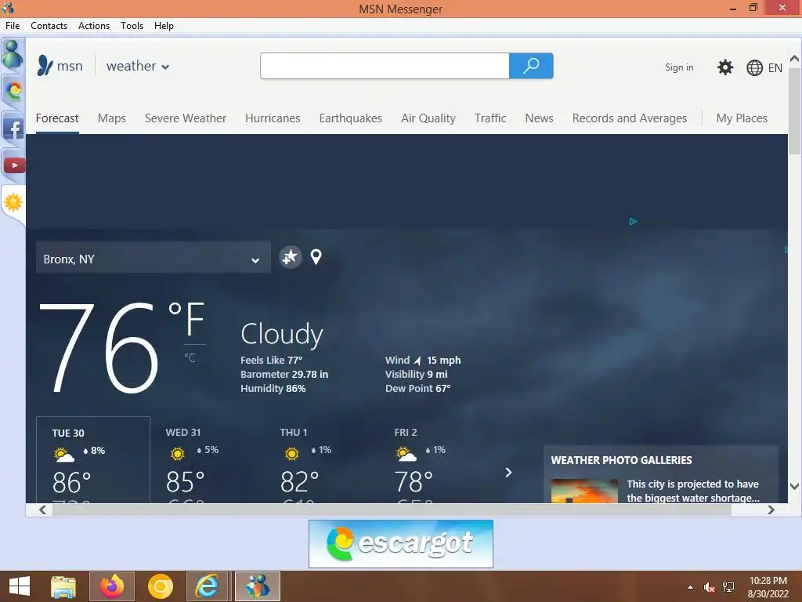Click the horizontal scrollbar thumb
The image size is (802, 602).
point(392,510)
